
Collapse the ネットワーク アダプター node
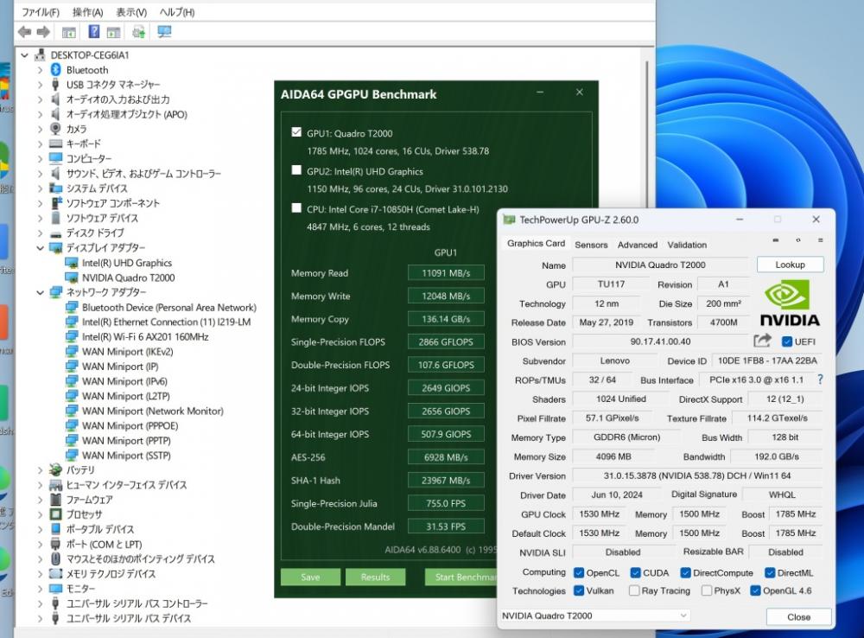coord(40,292)
